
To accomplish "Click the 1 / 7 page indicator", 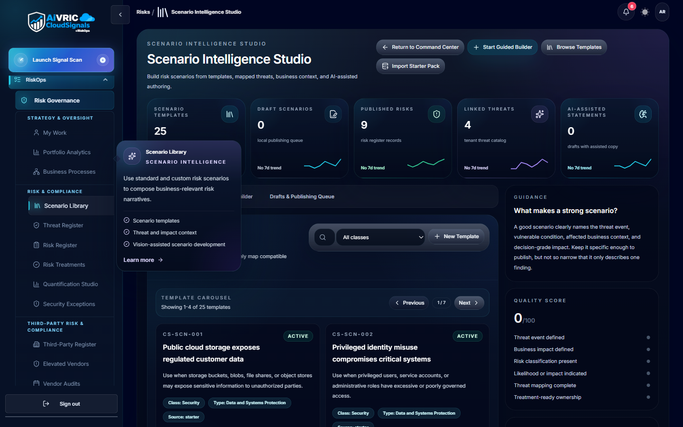I will point(442,303).
